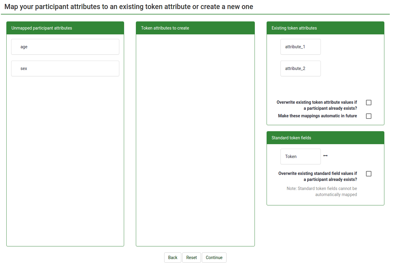
Task: Click the page heading about mapping participant attributes
Action: tap(129, 7)
